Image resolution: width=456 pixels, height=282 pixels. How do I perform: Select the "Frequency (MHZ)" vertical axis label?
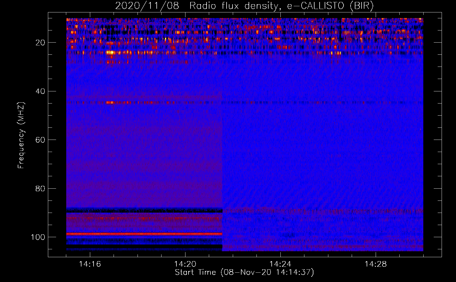[21, 135]
